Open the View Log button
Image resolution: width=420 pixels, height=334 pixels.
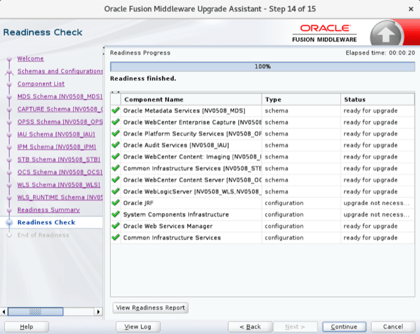pyautogui.click(x=138, y=327)
